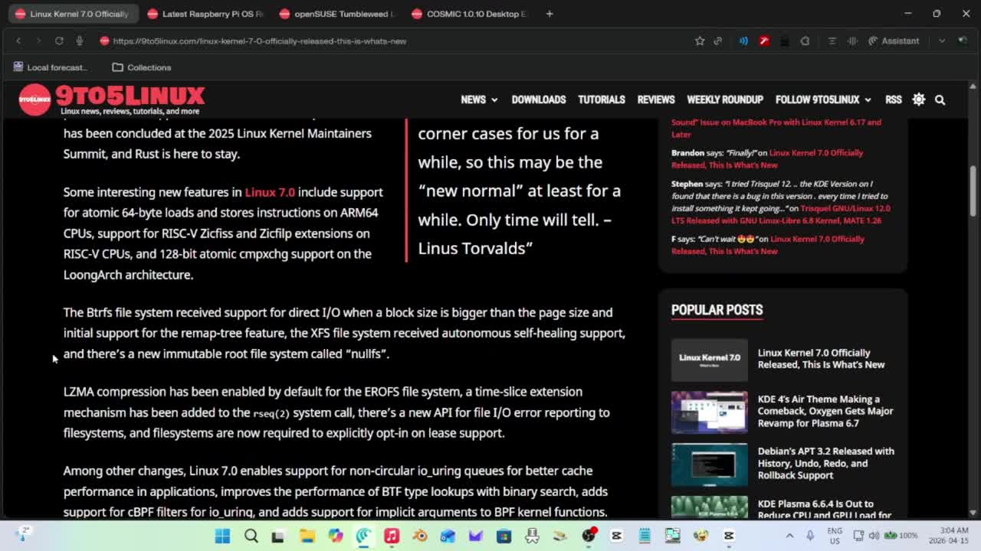Open the Downloads menu item
Viewport: 981px width, 551px height.
click(538, 99)
